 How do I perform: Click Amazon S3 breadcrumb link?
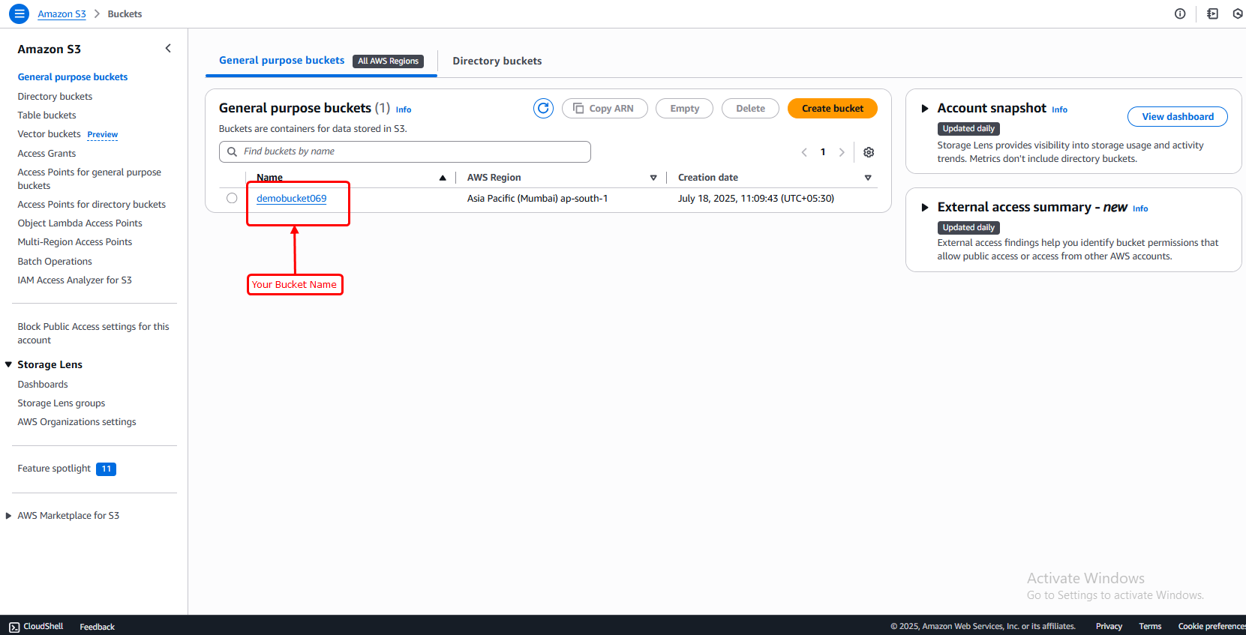(x=62, y=14)
